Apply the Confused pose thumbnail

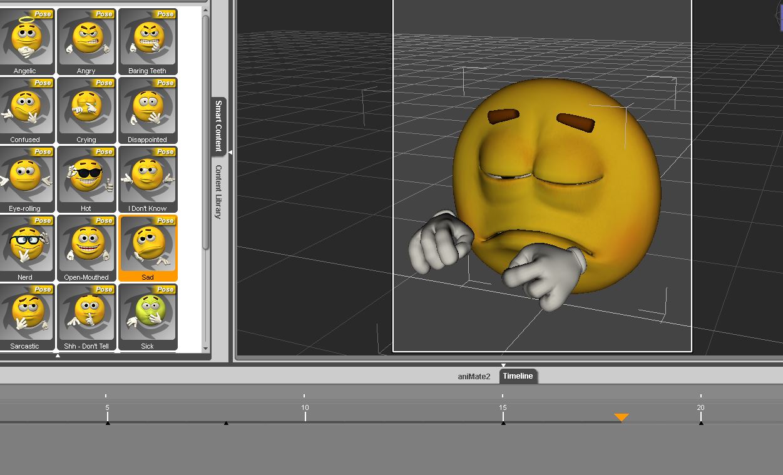26,110
